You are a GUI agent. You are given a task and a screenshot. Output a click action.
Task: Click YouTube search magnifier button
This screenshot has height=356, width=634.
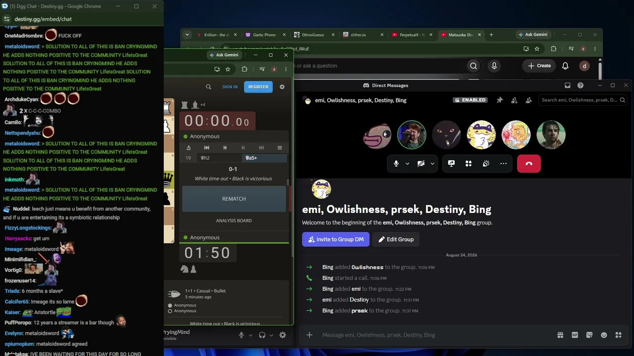[x=474, y=66]
